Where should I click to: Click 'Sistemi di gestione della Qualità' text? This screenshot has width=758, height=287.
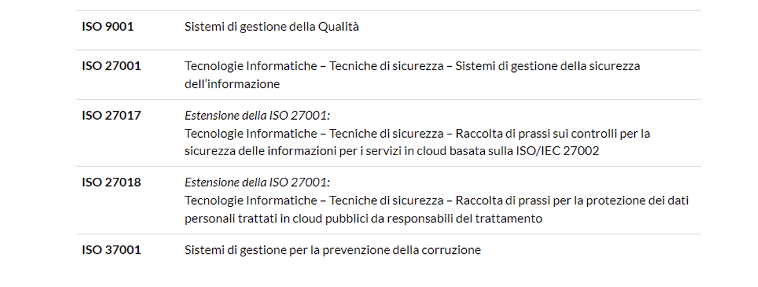272,27
